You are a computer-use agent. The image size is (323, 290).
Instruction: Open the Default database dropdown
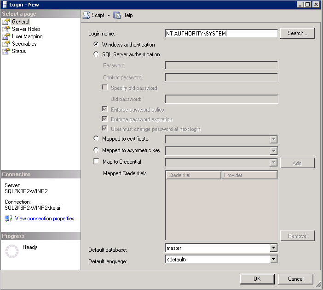(x=273, y=248)
